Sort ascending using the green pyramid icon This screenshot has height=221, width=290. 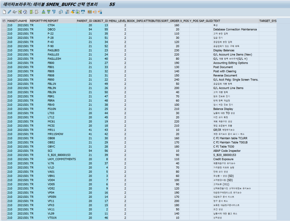43,12
